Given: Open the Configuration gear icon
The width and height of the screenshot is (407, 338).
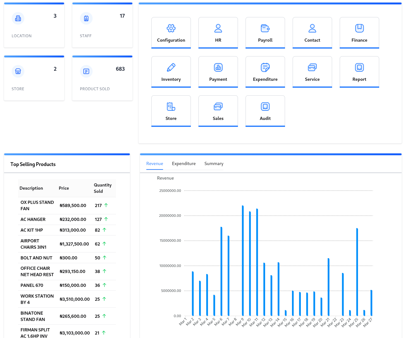Looking at the screenshot, I should 171,28.
